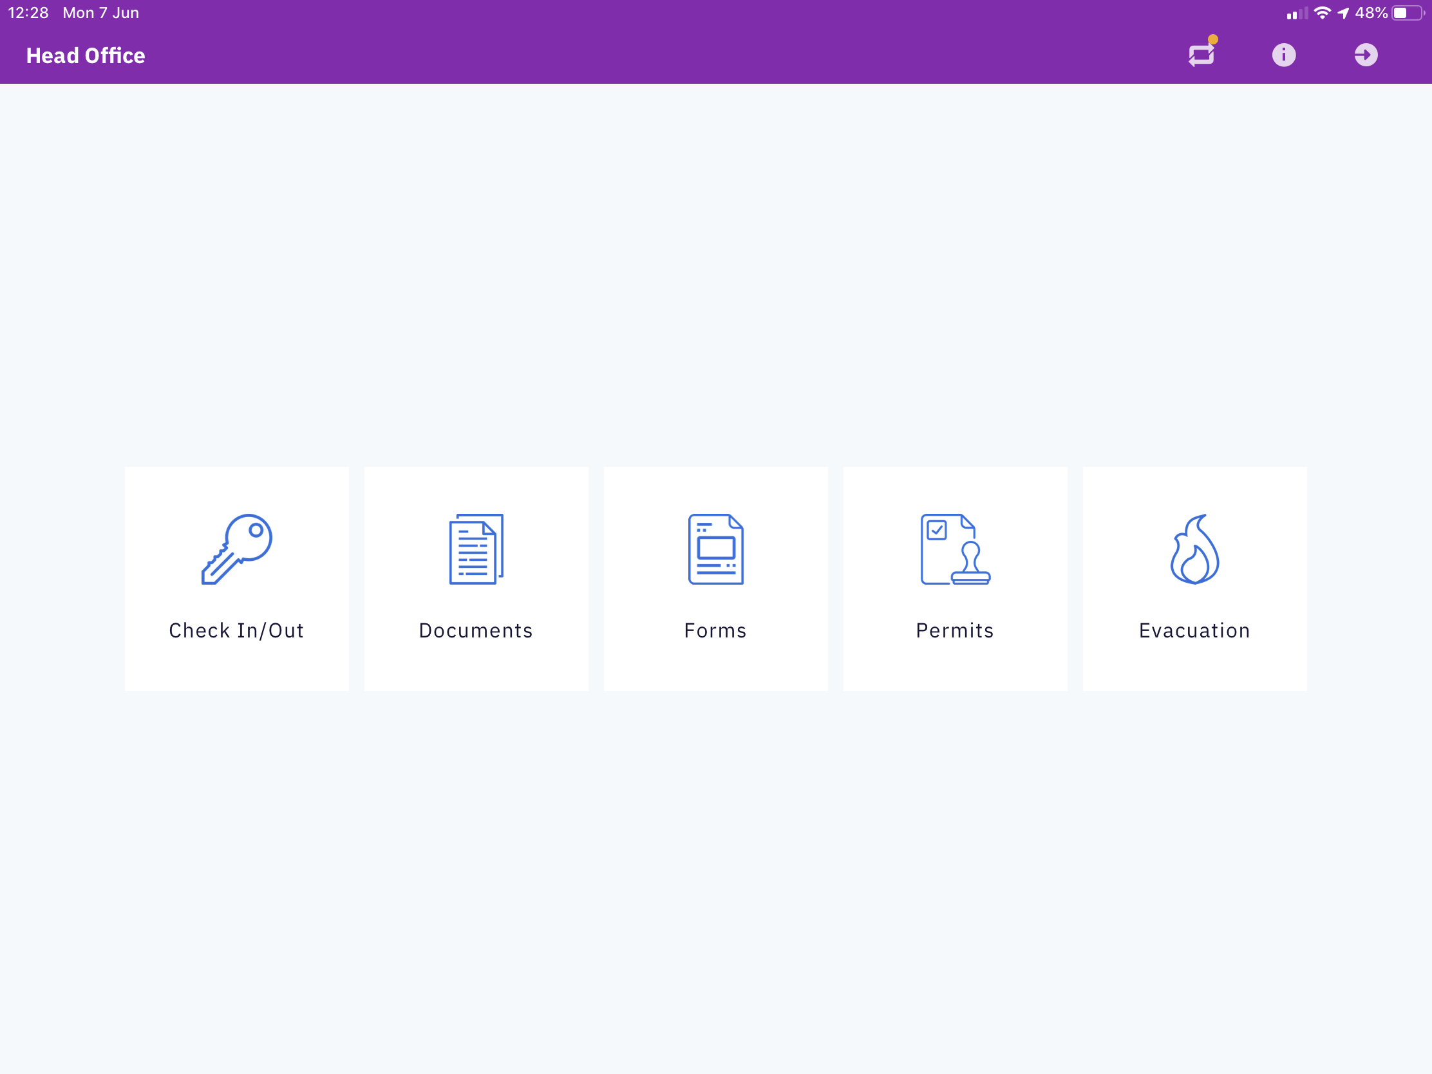Screen dimensions: 1432x1074
Task: Tap the location arrow status icon
Action: tap(1343, 13)
